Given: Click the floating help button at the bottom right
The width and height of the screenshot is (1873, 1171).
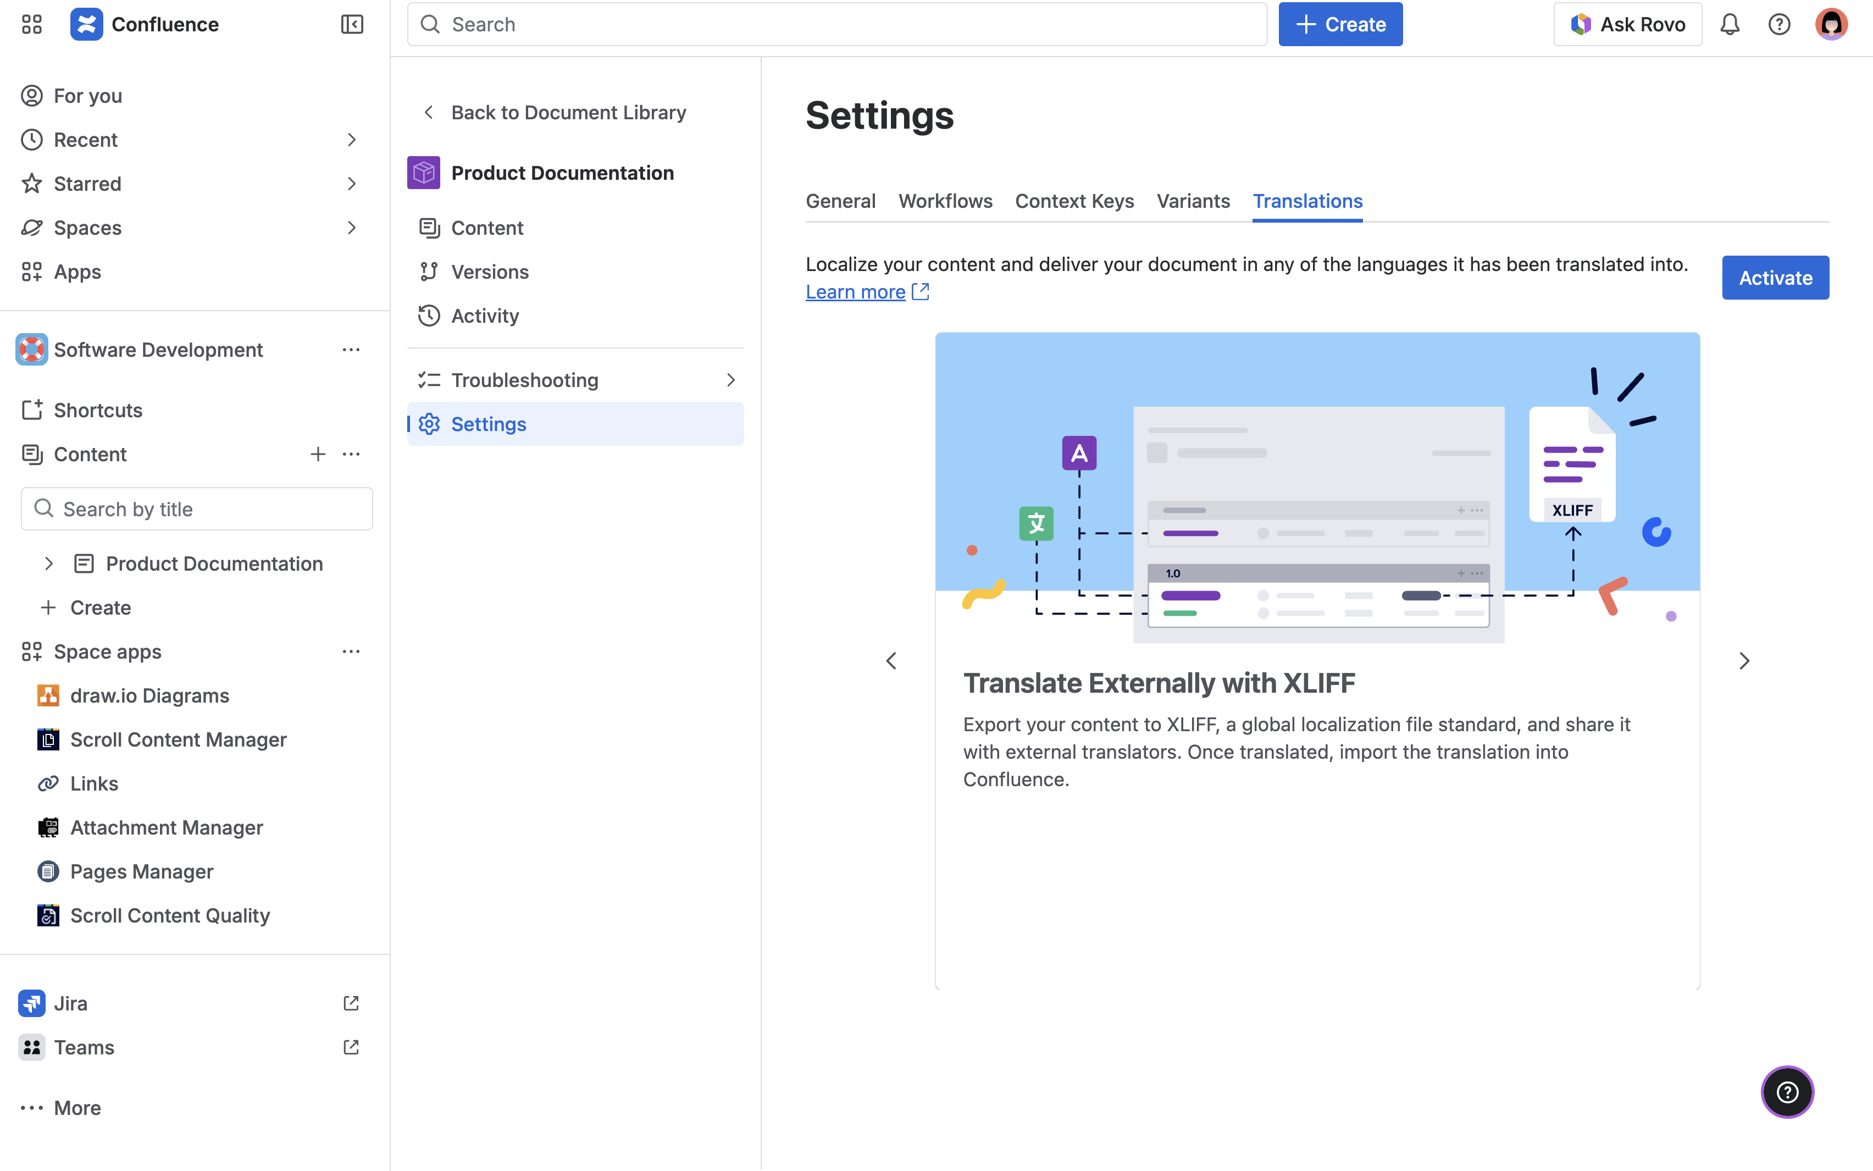Looking at the screenshot, I should pos(1787,1092).
